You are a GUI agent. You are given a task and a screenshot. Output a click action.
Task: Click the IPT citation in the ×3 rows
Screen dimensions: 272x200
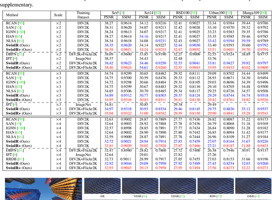pyautogui.click(x=16, y=104)
